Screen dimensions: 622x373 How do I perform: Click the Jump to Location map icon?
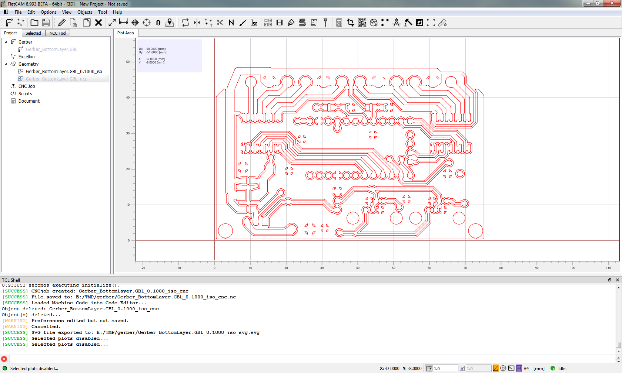coord(170,23)
